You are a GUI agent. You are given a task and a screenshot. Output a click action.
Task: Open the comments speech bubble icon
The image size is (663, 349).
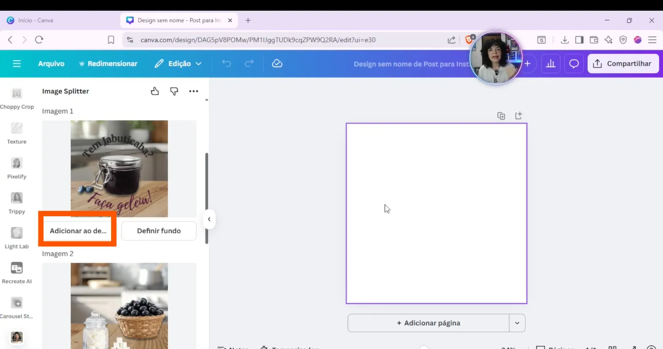(574, 63)
